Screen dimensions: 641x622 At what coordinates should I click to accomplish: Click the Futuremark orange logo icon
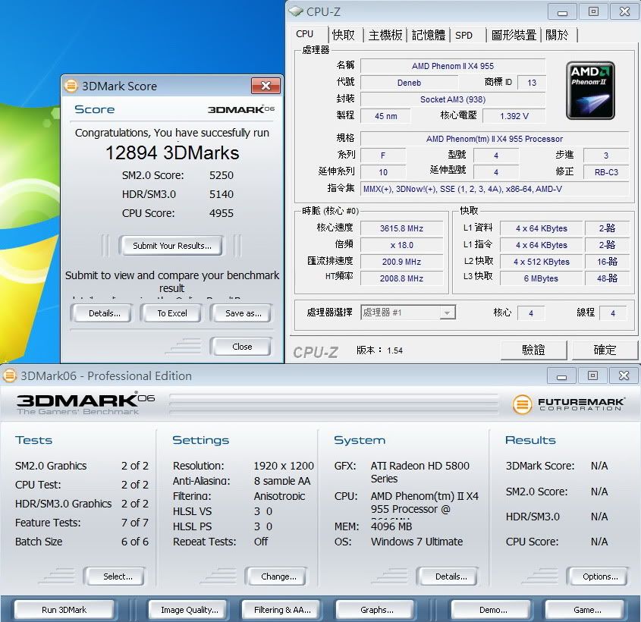click(522, 404)
